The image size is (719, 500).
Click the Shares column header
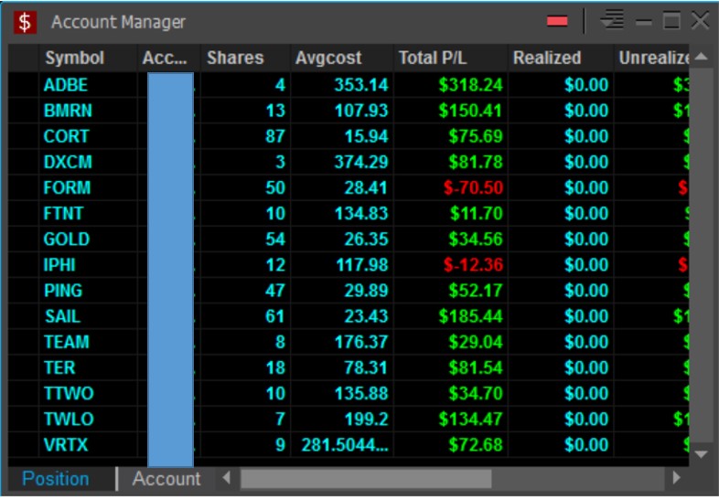point(235,58)
